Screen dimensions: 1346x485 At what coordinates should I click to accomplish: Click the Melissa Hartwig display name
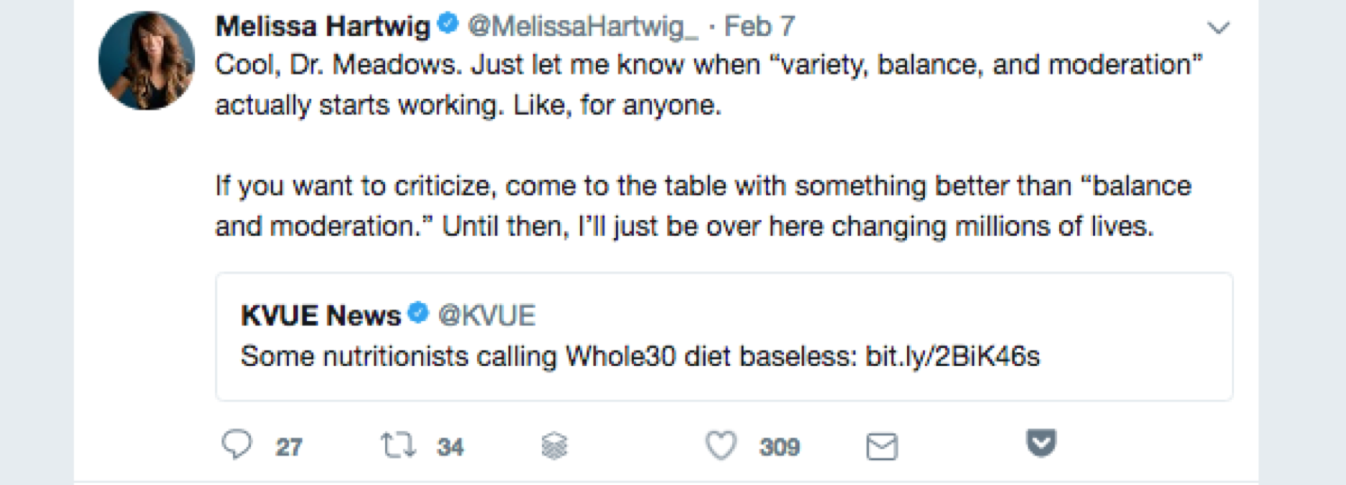[323, 27]
